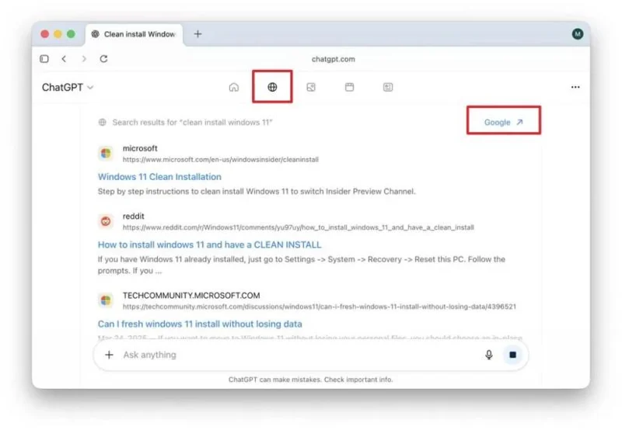Click the techcommunity.microsoft.com URL text
This screenshot has height=430, width=622.
[x=320, y=307]
